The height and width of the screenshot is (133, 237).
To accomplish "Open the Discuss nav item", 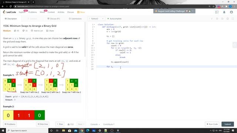I will tap(70, 12).
